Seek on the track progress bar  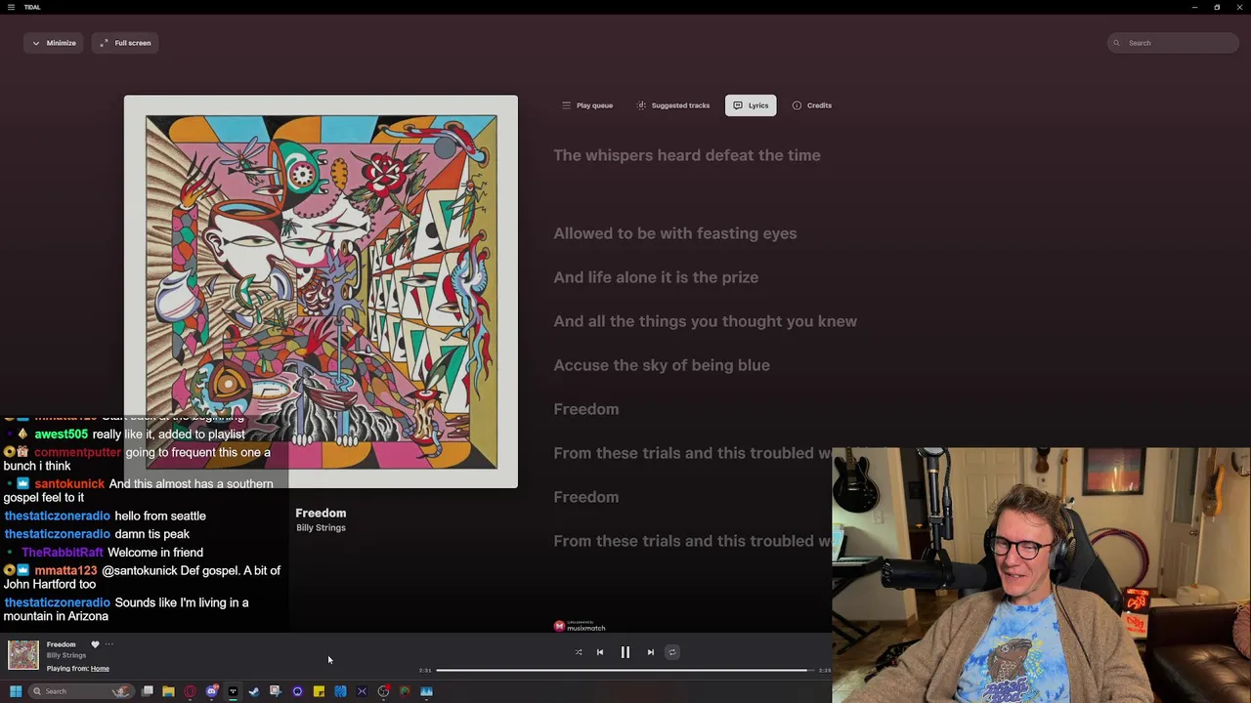click(625, 671)
